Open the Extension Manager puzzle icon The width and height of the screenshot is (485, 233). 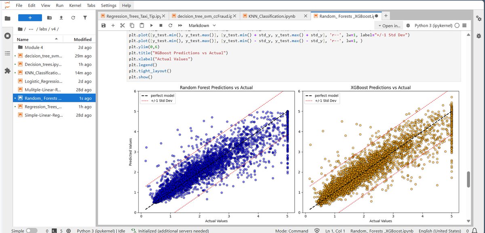(x=7, y=71)
